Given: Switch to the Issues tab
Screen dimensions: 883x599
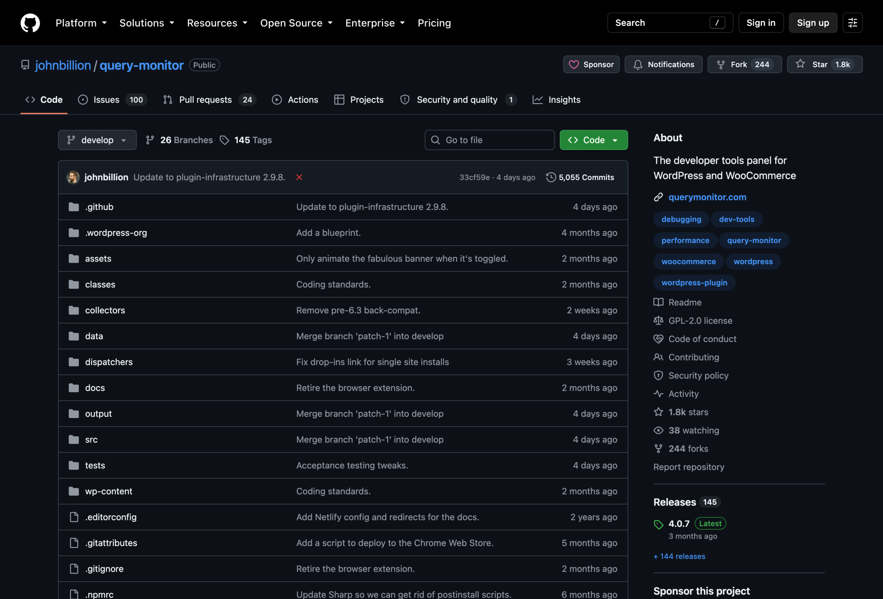Looking at the screenshot, I should (112, 100).
